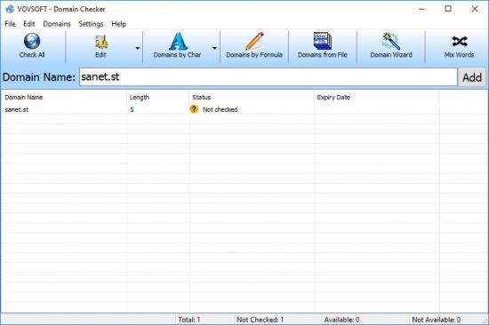Image resolution: width=489 pixels, height=325 pixels.
Task: Click the 'Not checked' status text
Action: (220, 109)
